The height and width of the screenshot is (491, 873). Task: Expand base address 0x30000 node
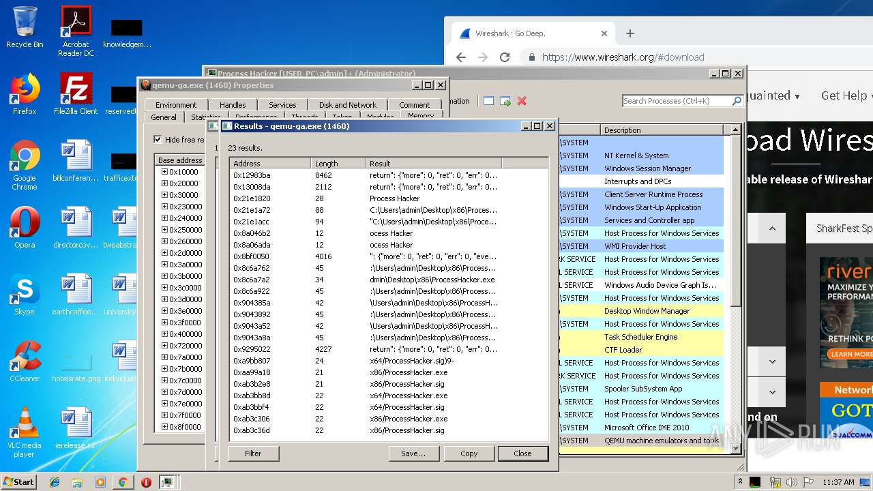[x=164, y=195]
